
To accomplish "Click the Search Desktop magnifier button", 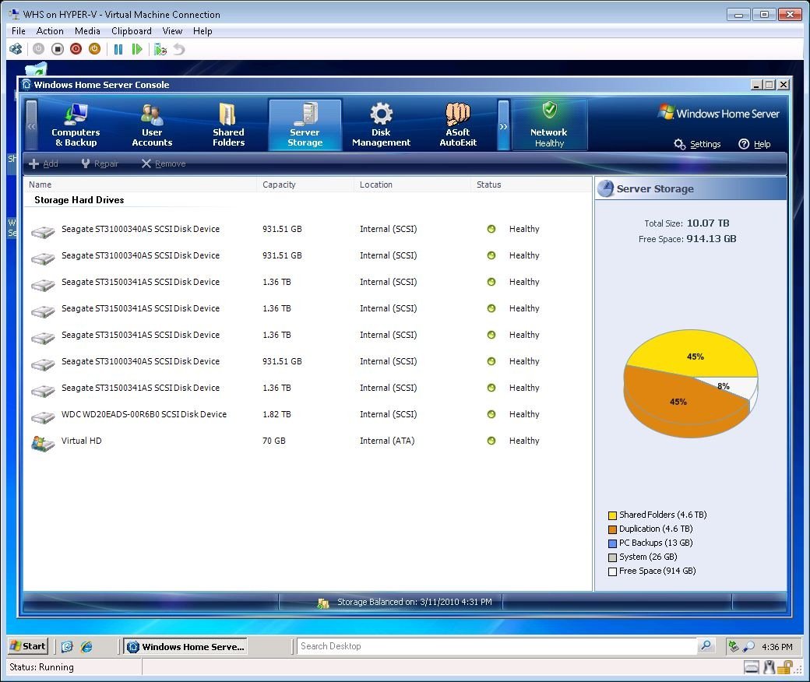I will (706, 646).
